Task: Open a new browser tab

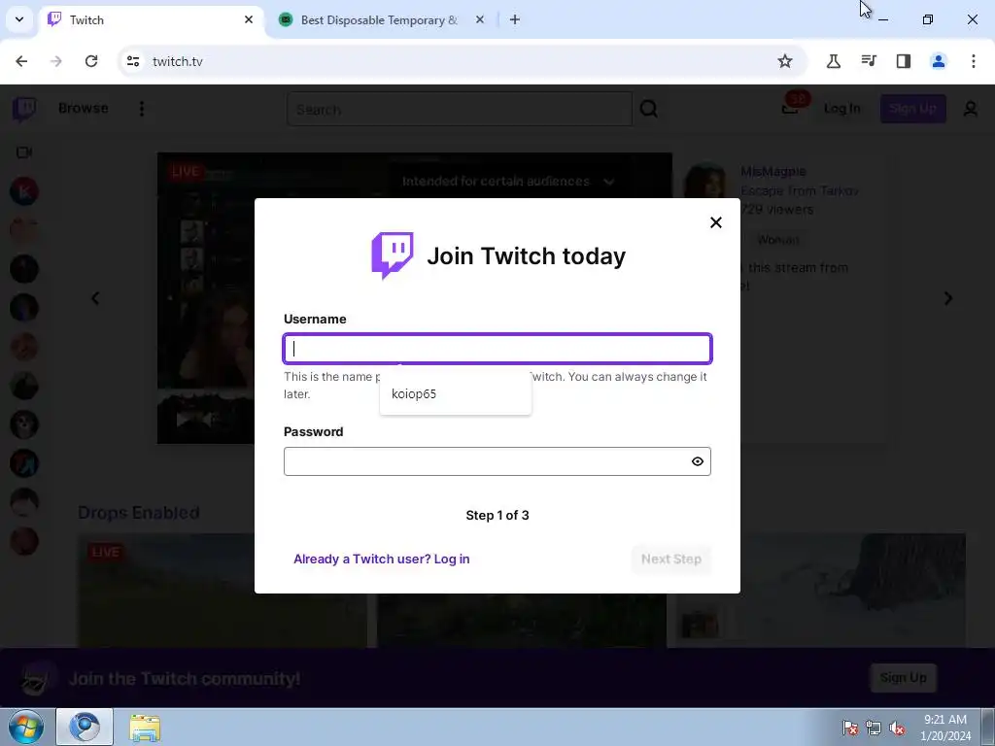Action: pyautogui.click(x=515, y=19)
